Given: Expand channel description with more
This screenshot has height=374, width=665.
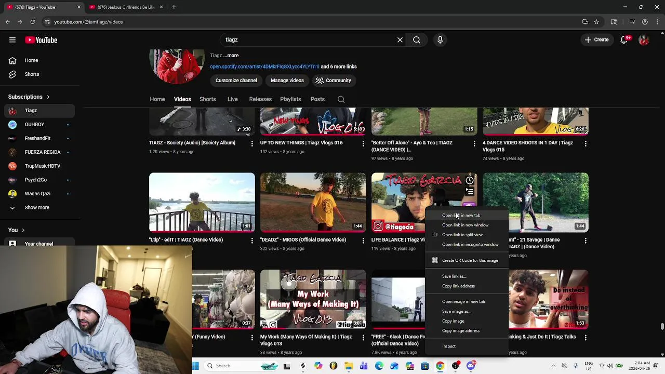Looking at the screenshot, I should [x=231, y=56].
